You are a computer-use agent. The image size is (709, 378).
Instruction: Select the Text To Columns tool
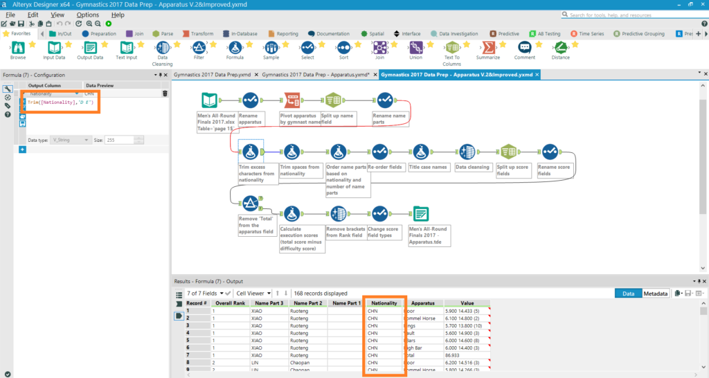pyautogui.click(x=451, y=48)
